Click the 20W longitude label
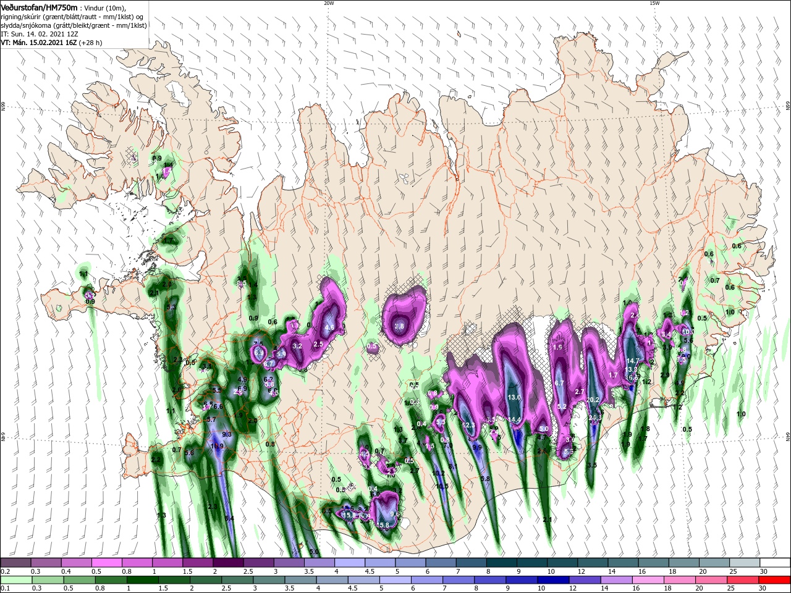Screen dimensions: 791x593 (329, 3)
